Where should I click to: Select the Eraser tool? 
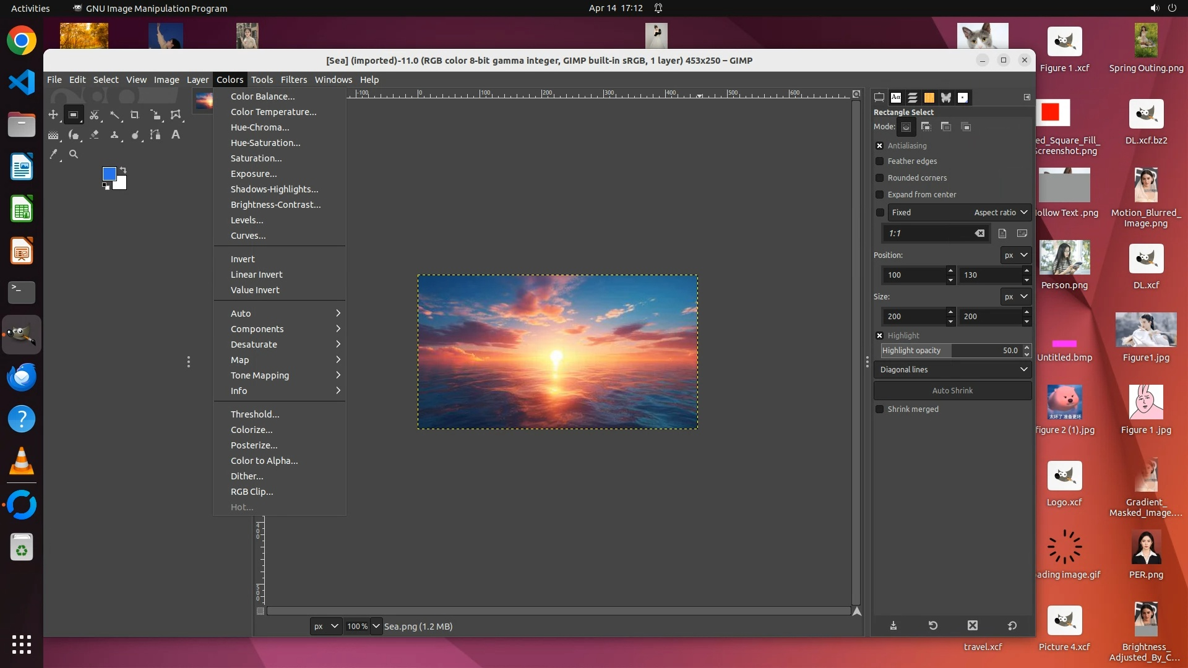click(x=94, y=135)
